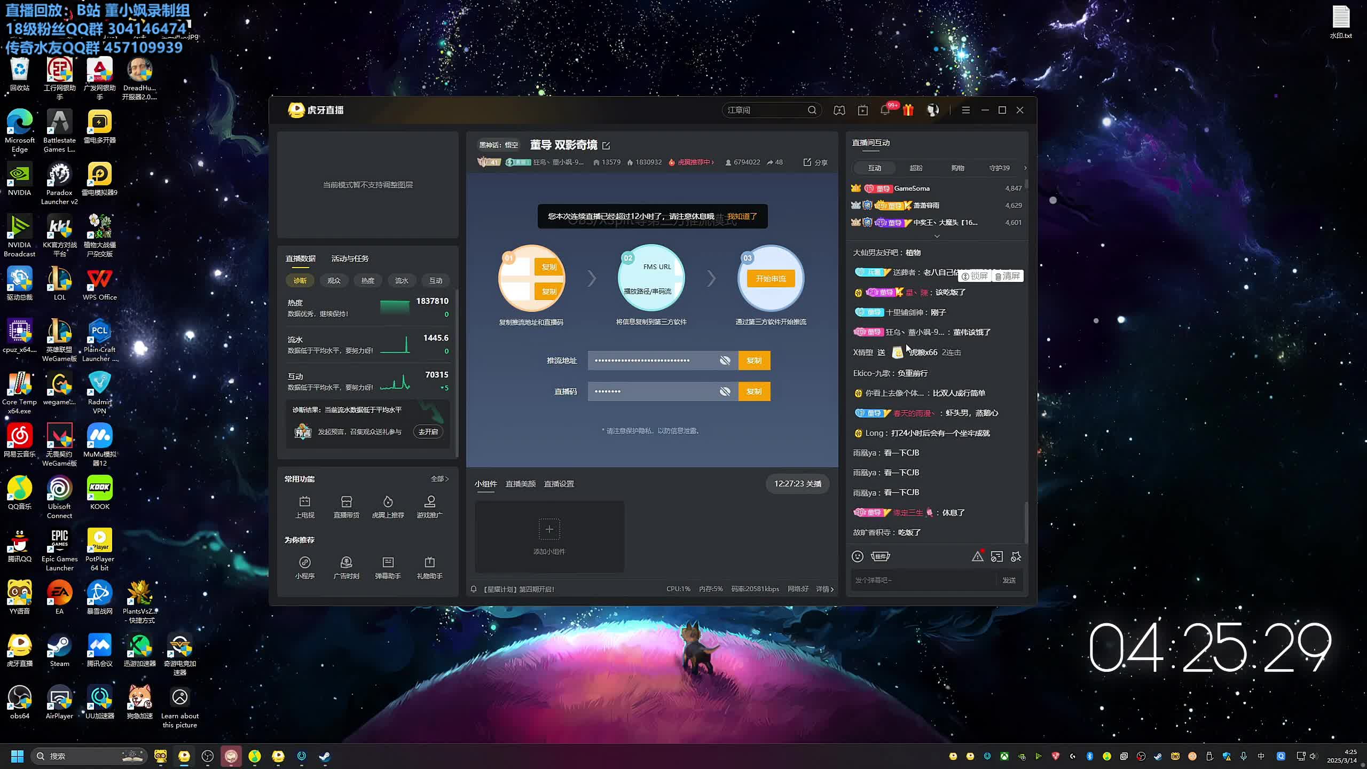Dismiss the 12-hour notice via 我知道了
1367x769 pixels.
742,216
